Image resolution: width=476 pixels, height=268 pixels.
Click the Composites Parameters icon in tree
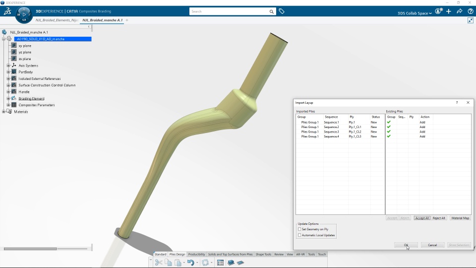pyautogui.click(x=14, y=105)
